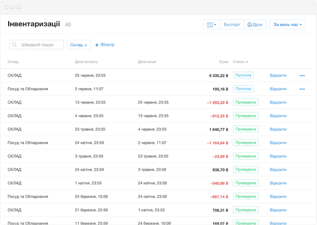Select the 195,16 ₴ amount cell
317x225 pixels.
[220, 89]
